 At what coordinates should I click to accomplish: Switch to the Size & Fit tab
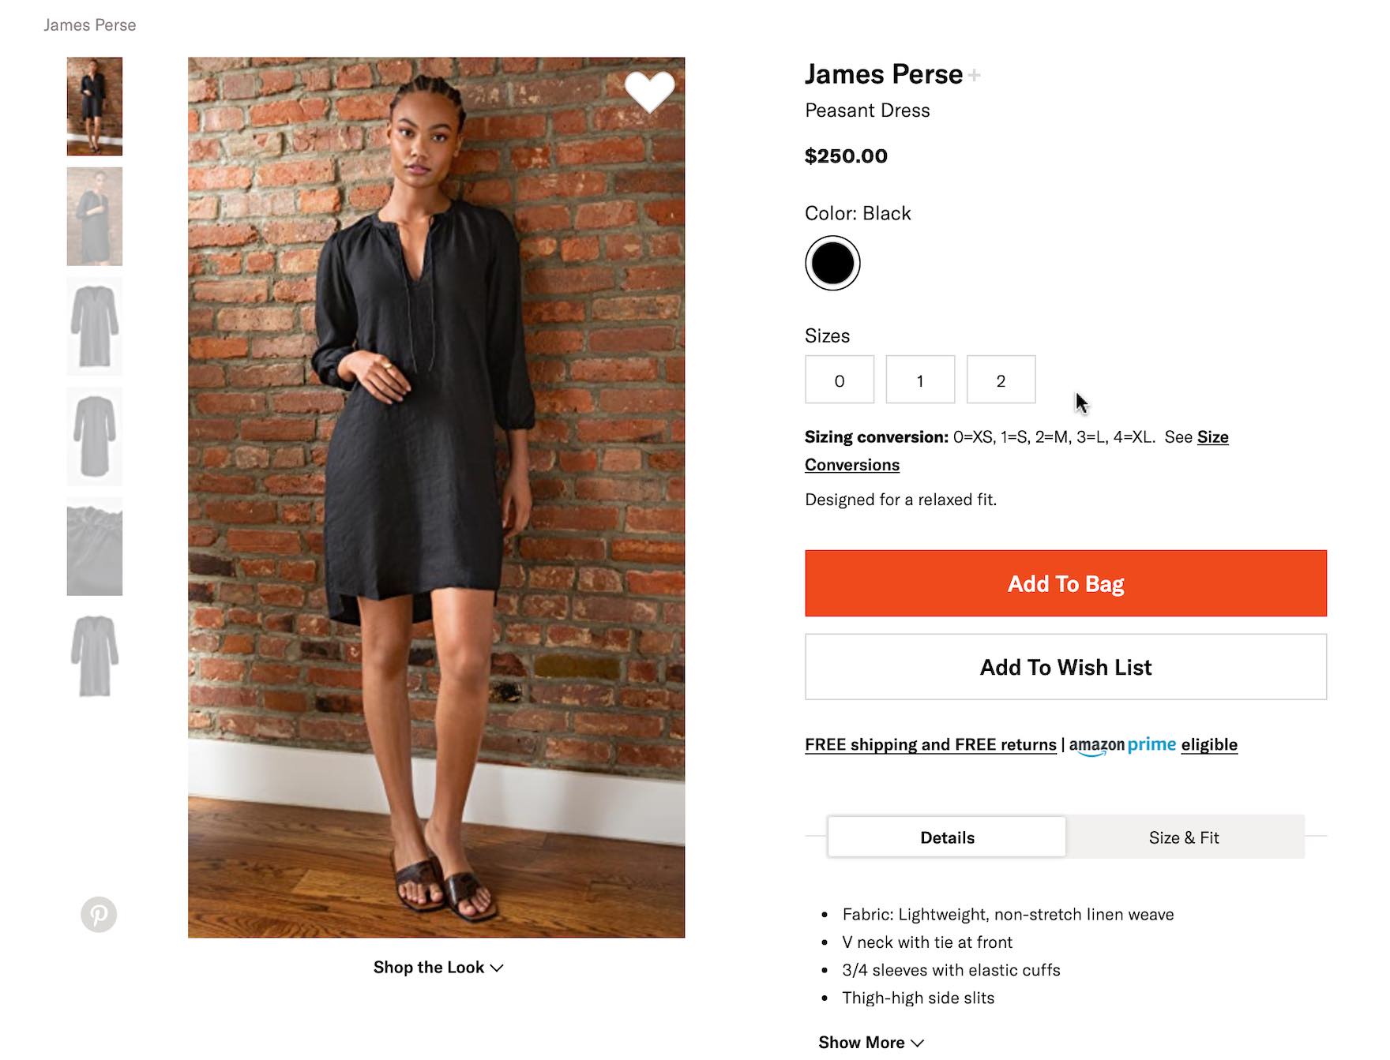tap(1183, 837)
